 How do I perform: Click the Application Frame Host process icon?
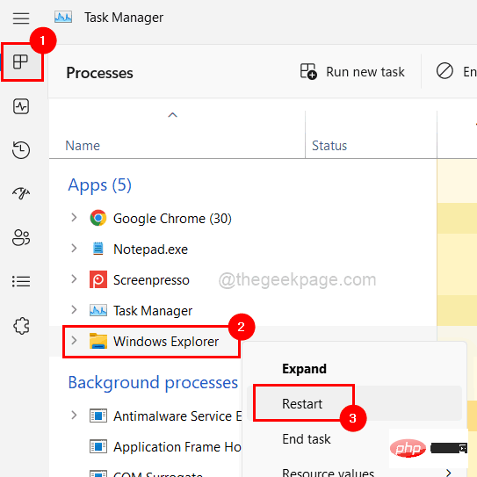click(98, 446)
